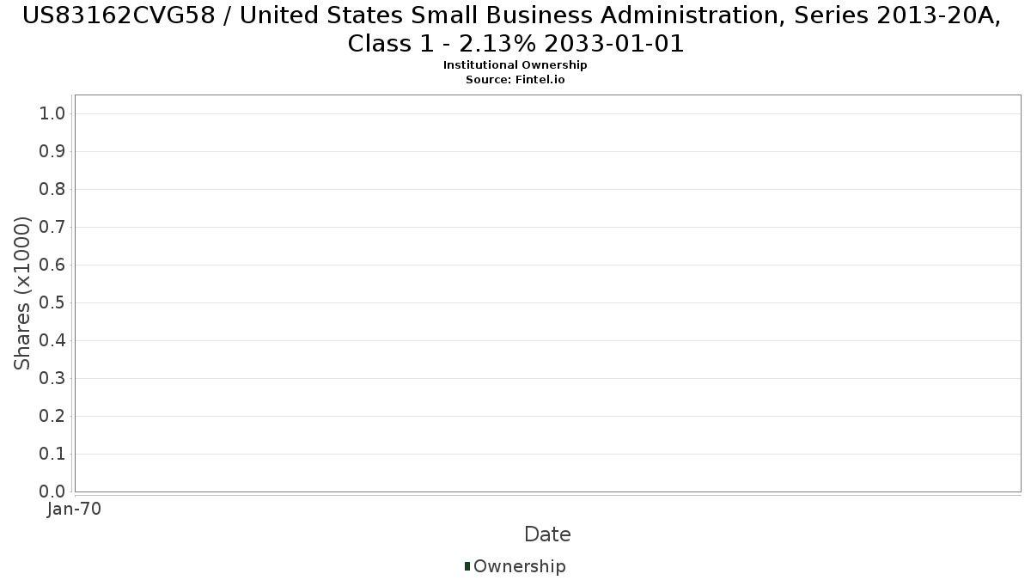Click the Source: Fintel.io text

click(515, 79)
